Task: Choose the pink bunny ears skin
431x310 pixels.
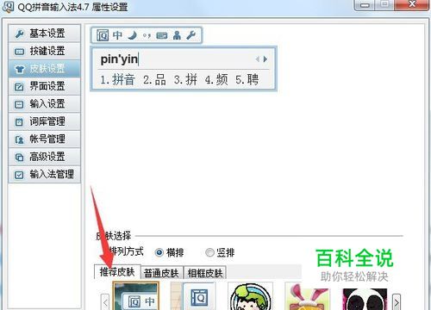Action: pos(308,295)
